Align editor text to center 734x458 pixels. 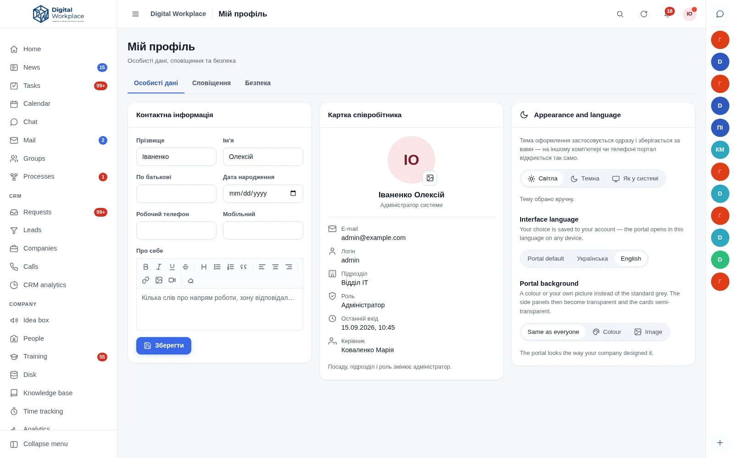coord(275,267)
